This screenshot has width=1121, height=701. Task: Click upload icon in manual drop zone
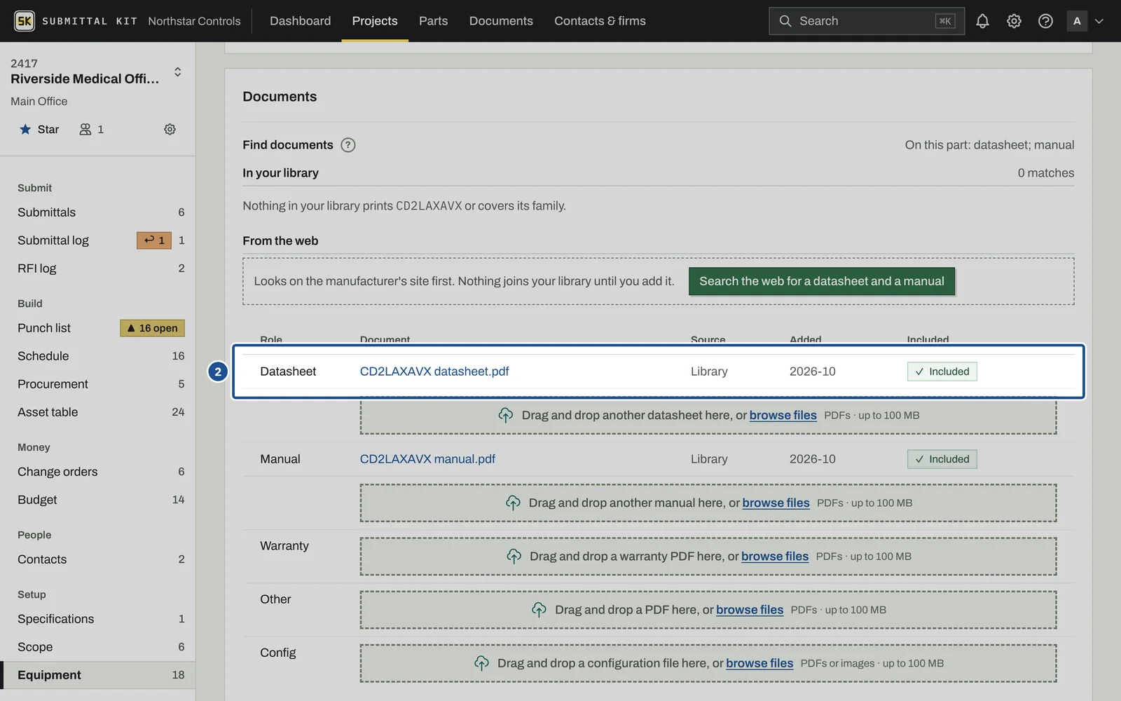(x=513, y=503)
